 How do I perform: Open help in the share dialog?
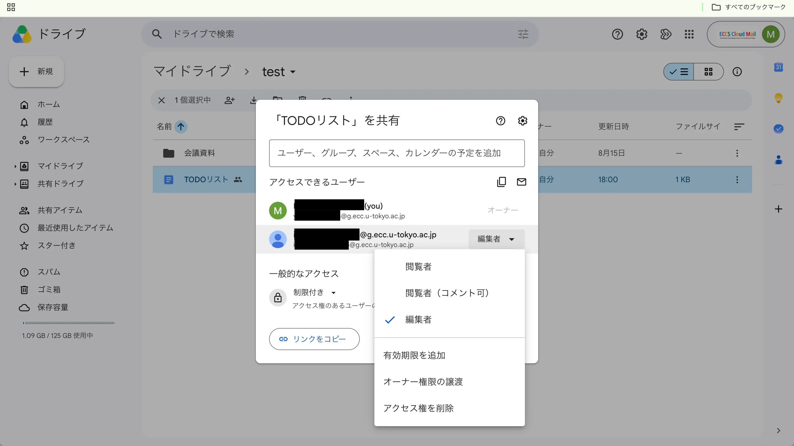pyautogui.click(x=501, y=120)
